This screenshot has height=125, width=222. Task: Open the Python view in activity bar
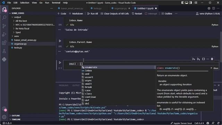click(4, 59)
